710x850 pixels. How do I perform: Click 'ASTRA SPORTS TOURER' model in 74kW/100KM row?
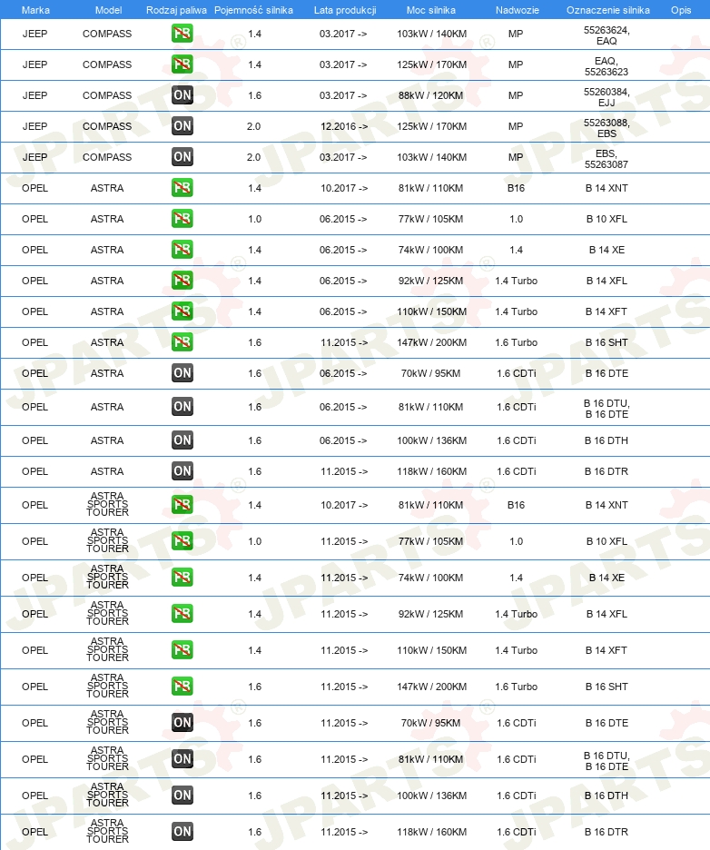pyautogui.click(x=107, y=578)
